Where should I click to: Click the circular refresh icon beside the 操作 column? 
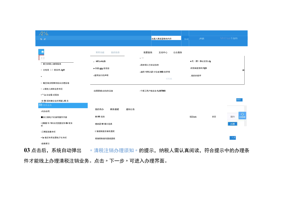(x=242, y=116)
